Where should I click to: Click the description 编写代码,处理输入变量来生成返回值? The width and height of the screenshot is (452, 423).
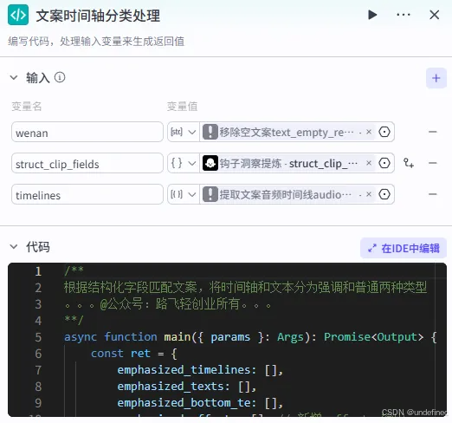(96, 42)
